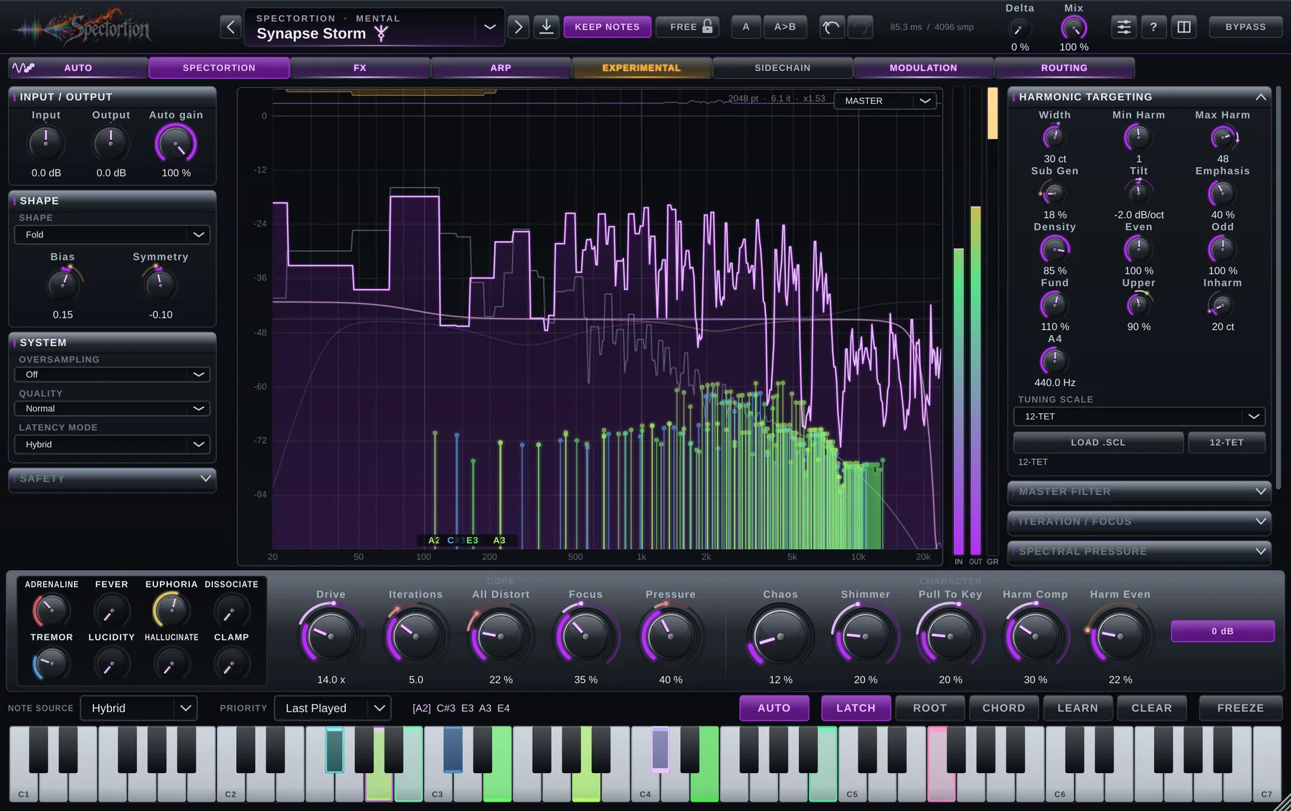Click the CLEAR button
This screenshot has width=1291, height=811.
[x=1151, y=708]
